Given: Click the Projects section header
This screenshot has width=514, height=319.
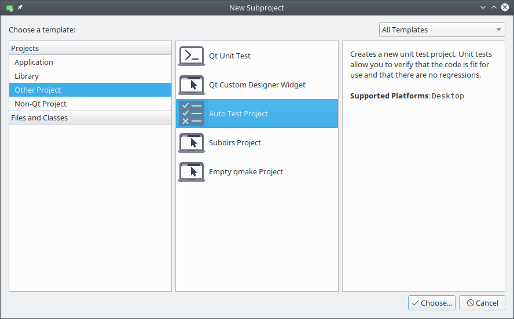Looking at the screenshot, I should (90, 48).
